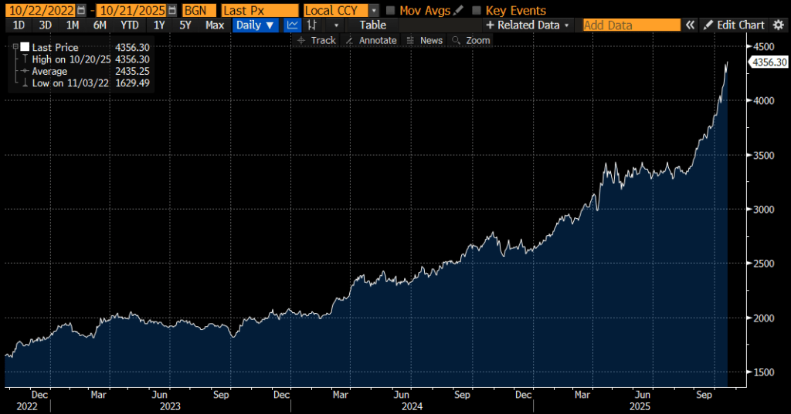Collapse the Last Price legend tree
The image size is (791, 414).
15,48
